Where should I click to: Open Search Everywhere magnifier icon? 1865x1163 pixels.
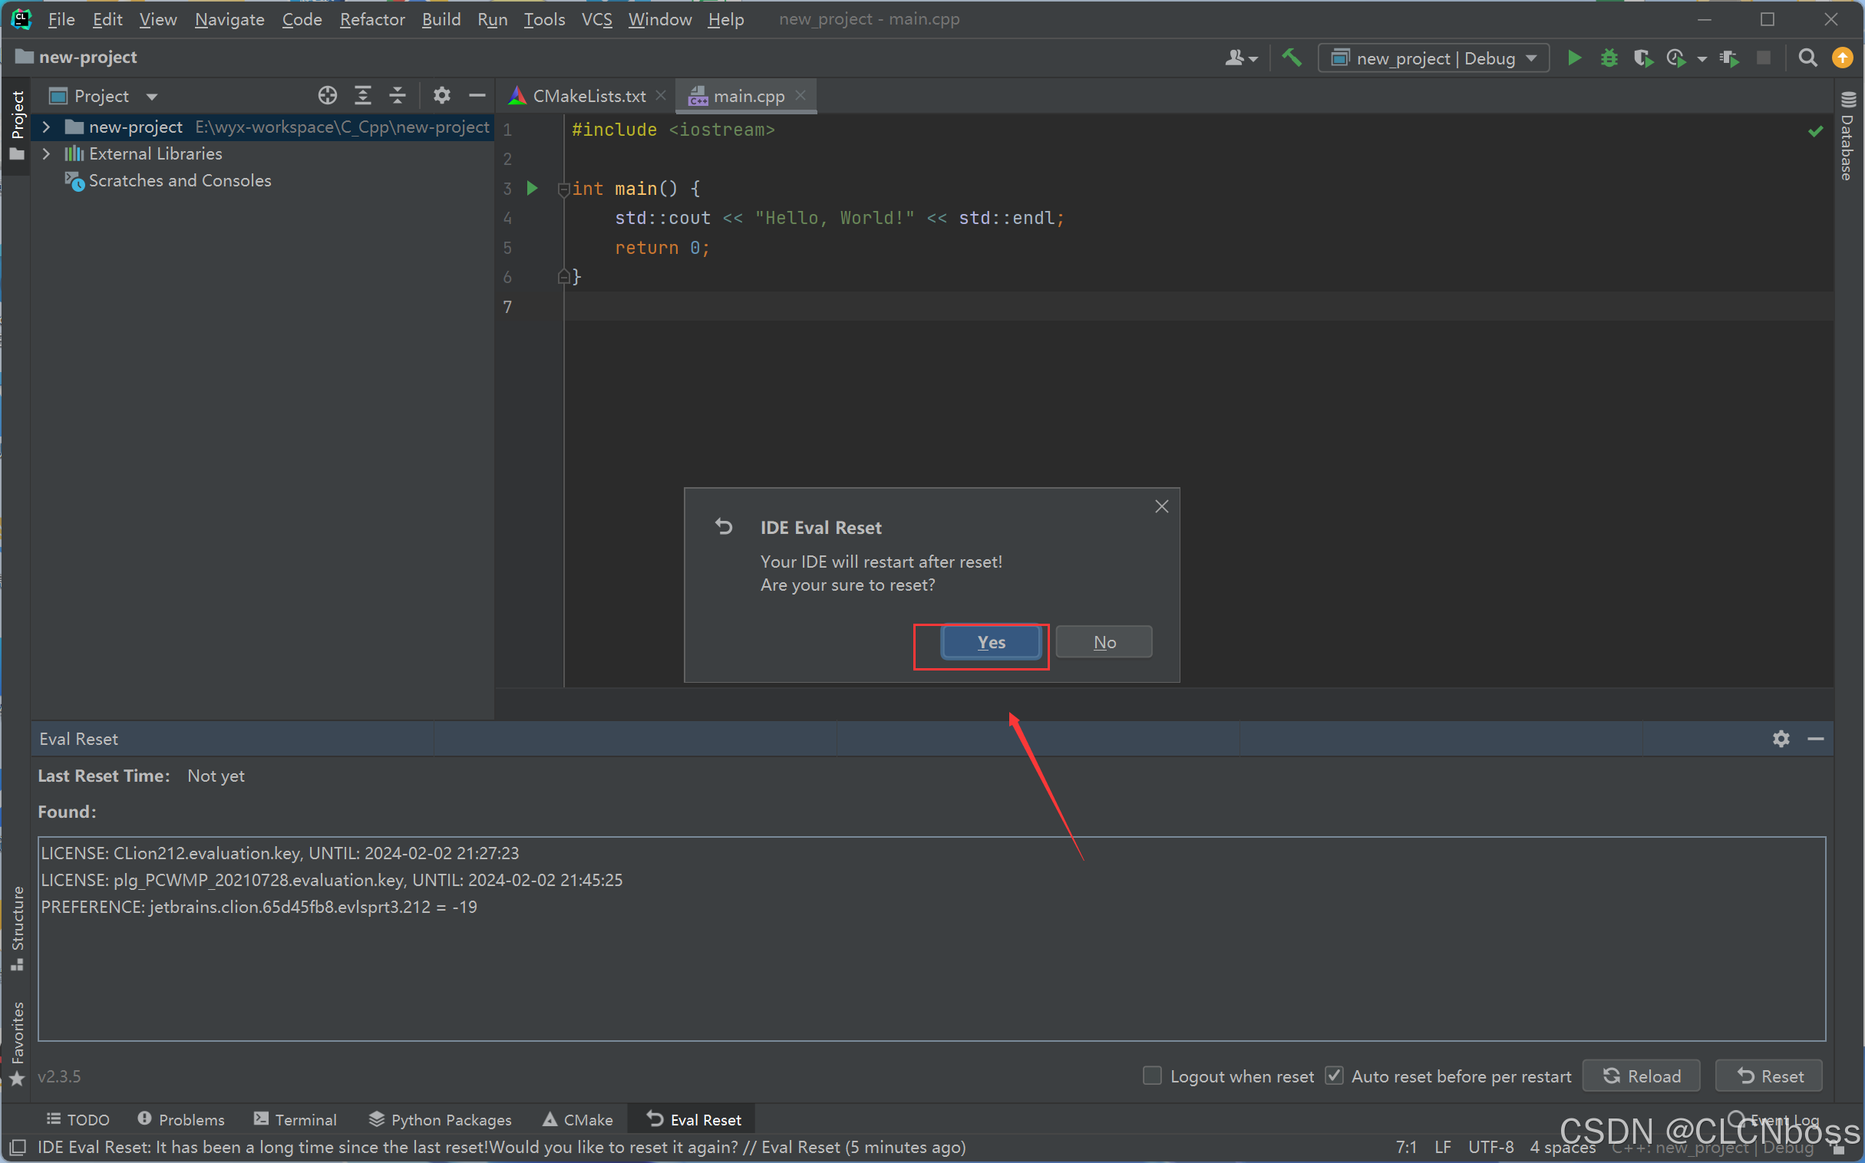(x=1807, y=58)
